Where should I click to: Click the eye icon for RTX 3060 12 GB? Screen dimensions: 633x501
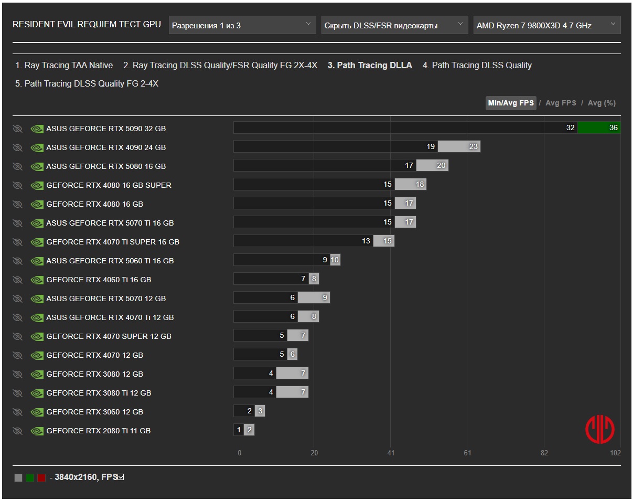click(17, 412)
